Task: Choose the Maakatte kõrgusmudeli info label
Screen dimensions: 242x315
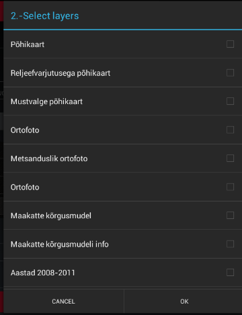Action: click(60, 244)
